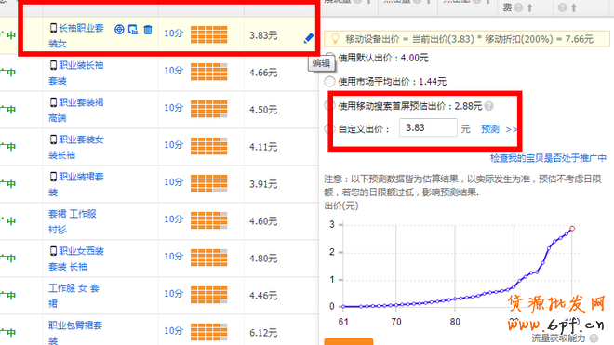
Task: Click the lightbulb tip icon in yellow banner
Action: tap(335, 39)
